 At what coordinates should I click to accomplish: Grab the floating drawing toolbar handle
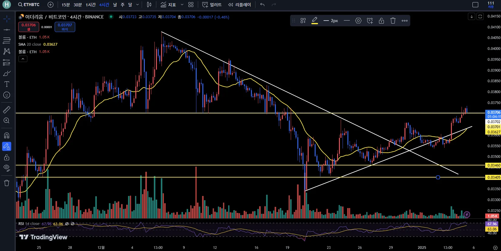pyautogui.click(x=294, y=21)
